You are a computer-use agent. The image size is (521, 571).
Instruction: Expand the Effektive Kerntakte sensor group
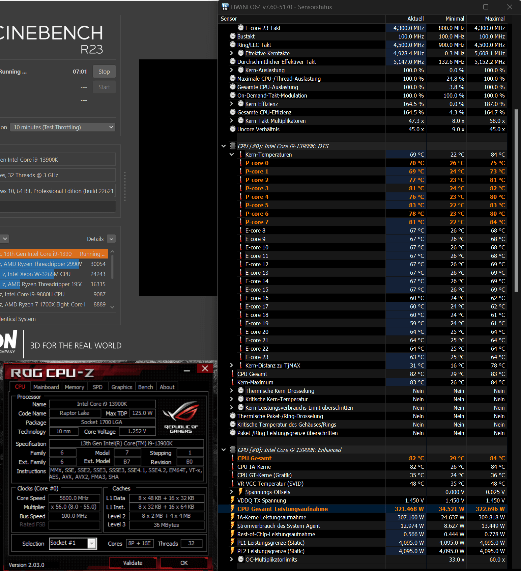pyautogui.click(x=231, y=53)
